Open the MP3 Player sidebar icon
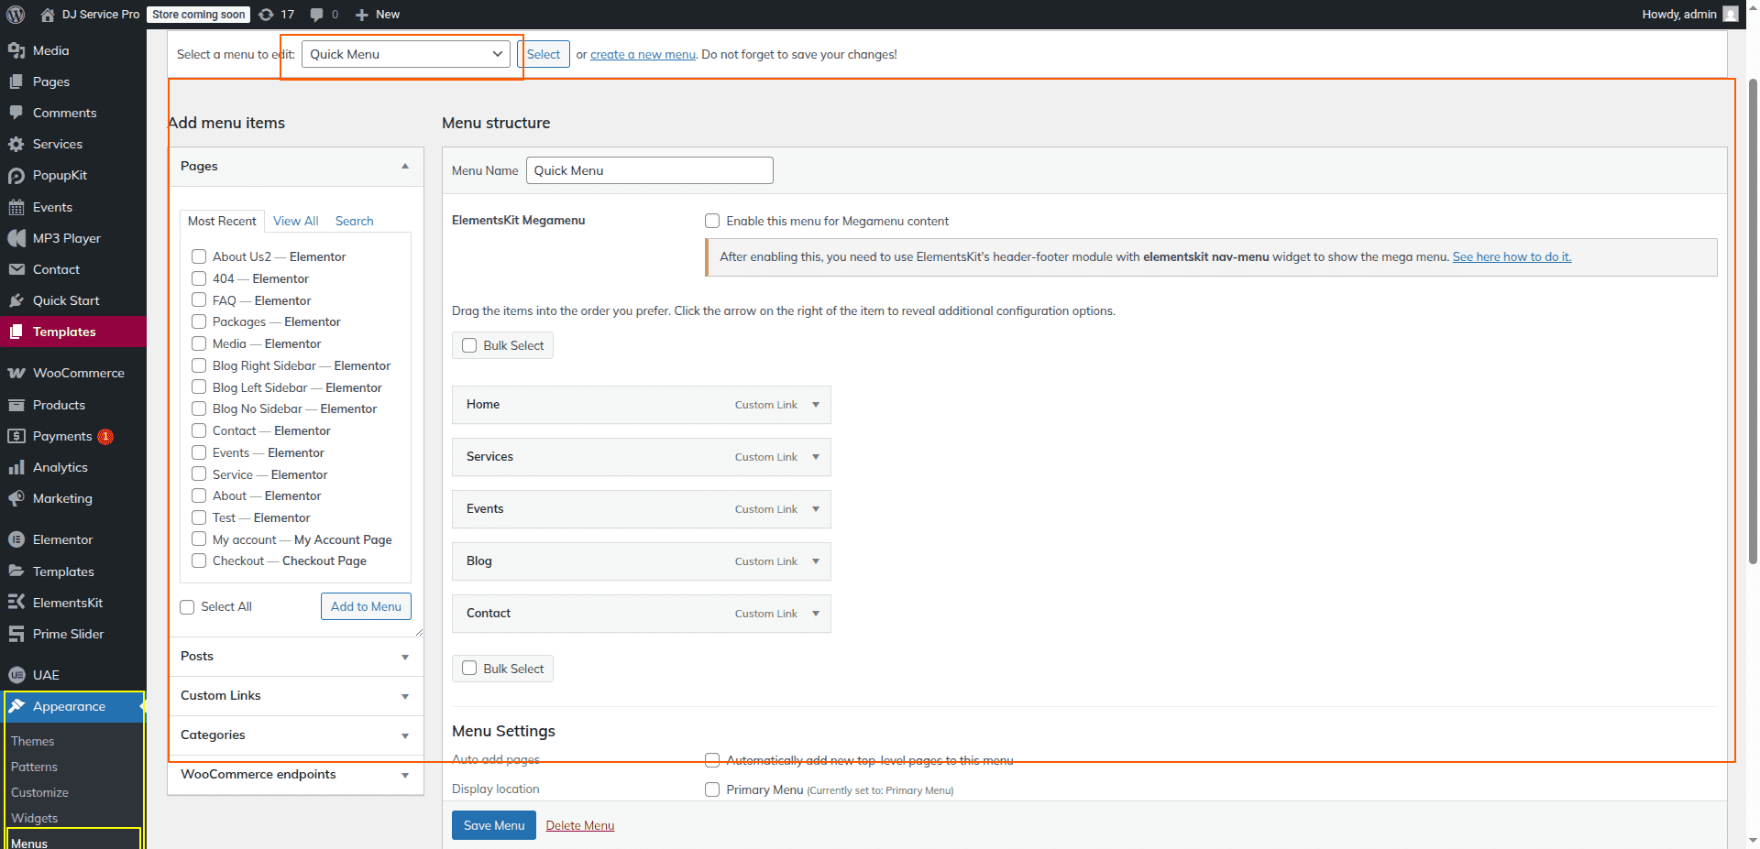This screenshot has height=849, width=1760. 16,238
